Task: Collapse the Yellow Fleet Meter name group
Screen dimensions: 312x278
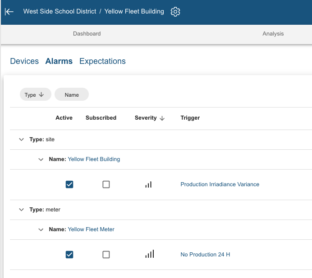Action: point(41,229)
